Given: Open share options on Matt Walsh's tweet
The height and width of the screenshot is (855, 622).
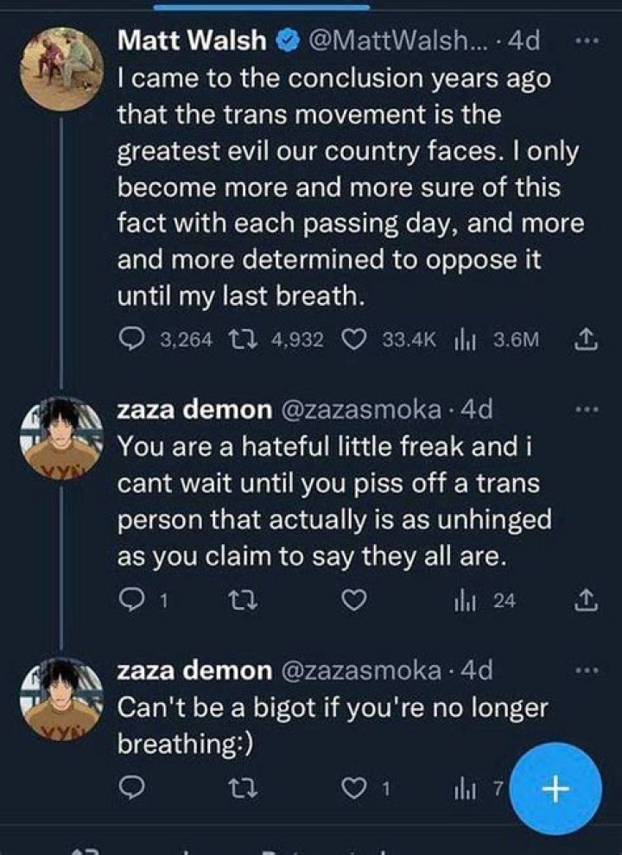Looking at the screenshot, I should click(x=587, y=339).
